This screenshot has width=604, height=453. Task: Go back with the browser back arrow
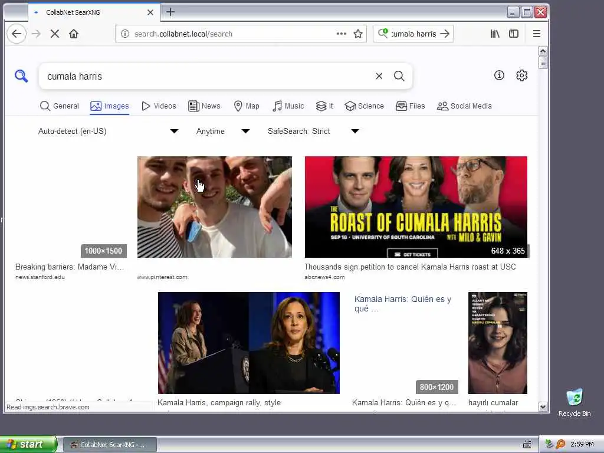[x=17, y=34]
